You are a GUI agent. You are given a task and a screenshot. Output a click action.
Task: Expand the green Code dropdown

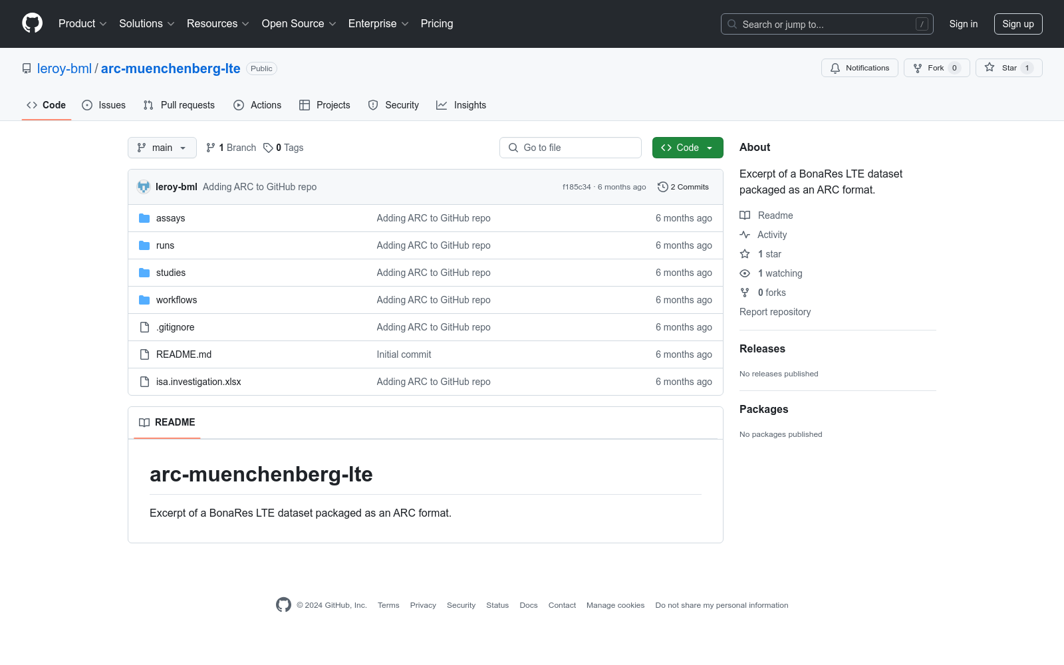[688, 148]
